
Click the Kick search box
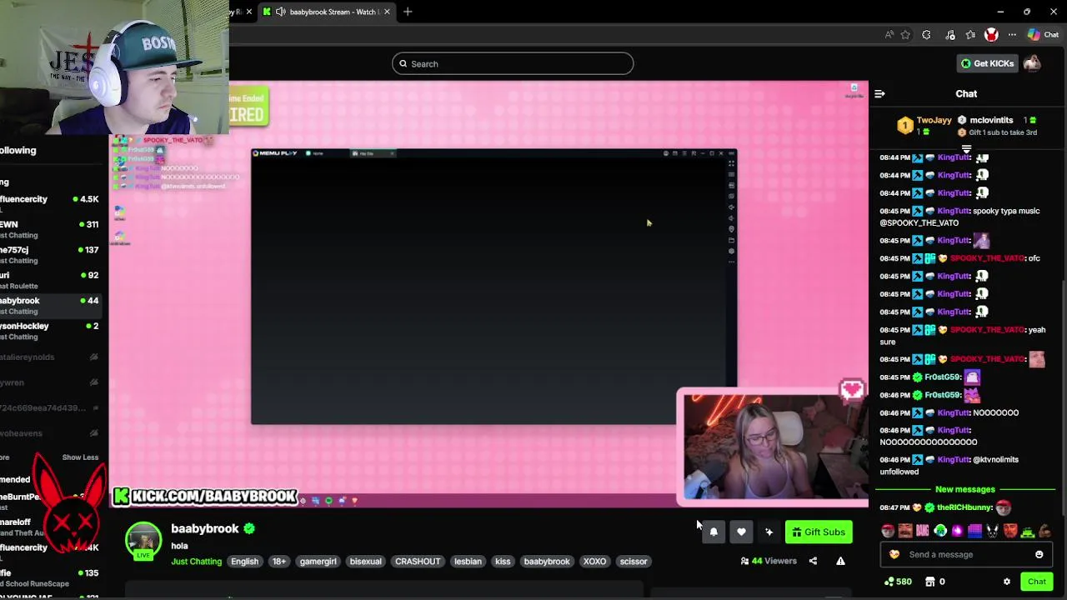pyautogui.click(x=513, y=63)
